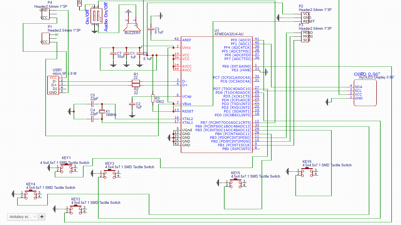Image resolution: width=401 pixels, height=225 pixels.
Task: Select the KEY3 tactile switch symbol
Action: [x=110, y=174]
